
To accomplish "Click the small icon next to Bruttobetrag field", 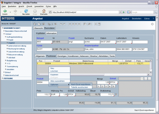I will click(117, 95).
